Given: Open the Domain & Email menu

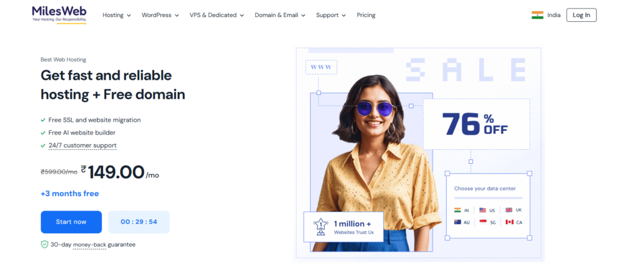Looking at the screenshot, I should [x=280, y=15].
